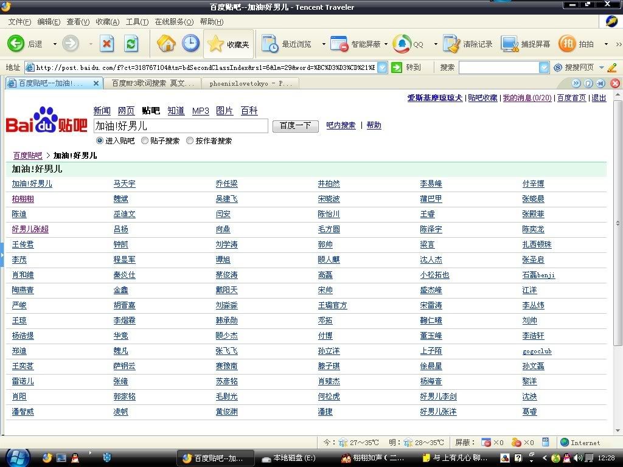
Task: Open the 拍拍 orange toolbar icon
Action: click(x=567, y=44)
